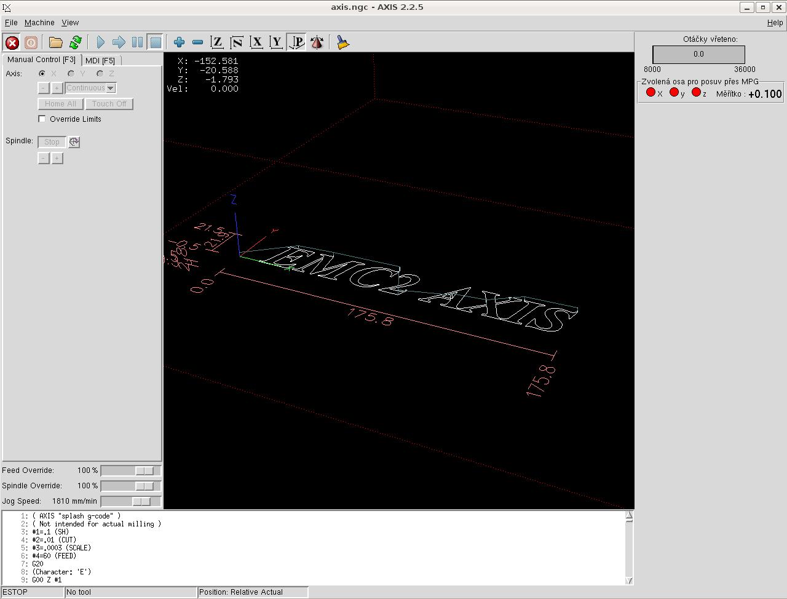Enable the Override Limits checkbox
Image resolution: width=787 pixels, height=599 pixels.
pos(42,119)
